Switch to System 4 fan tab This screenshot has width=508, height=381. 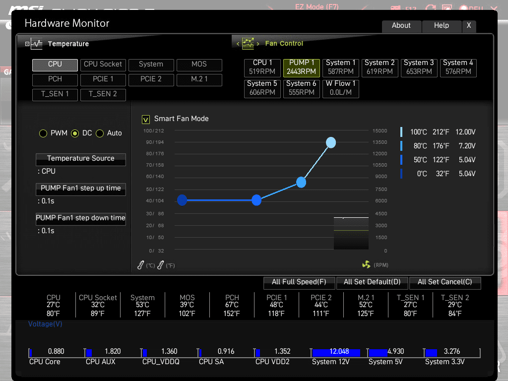click(x=458, y=67)
